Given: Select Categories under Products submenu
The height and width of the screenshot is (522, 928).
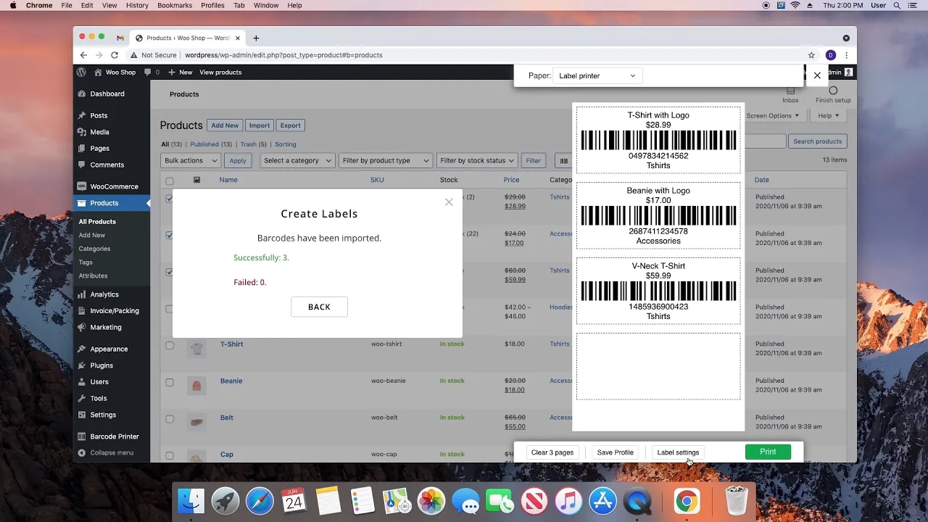Looking at the screenshot, I should pos(95,249).
